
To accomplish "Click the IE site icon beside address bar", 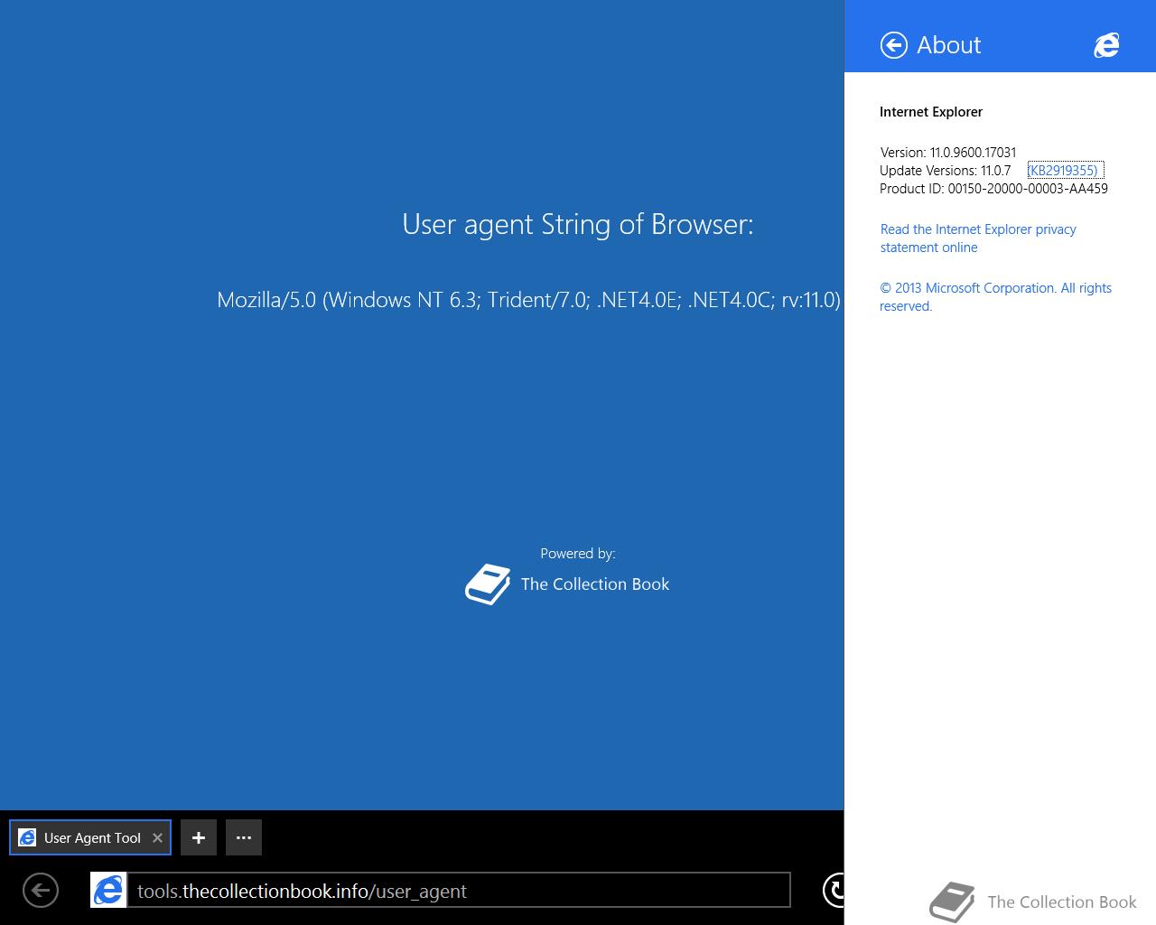I will tap(108, 891).
